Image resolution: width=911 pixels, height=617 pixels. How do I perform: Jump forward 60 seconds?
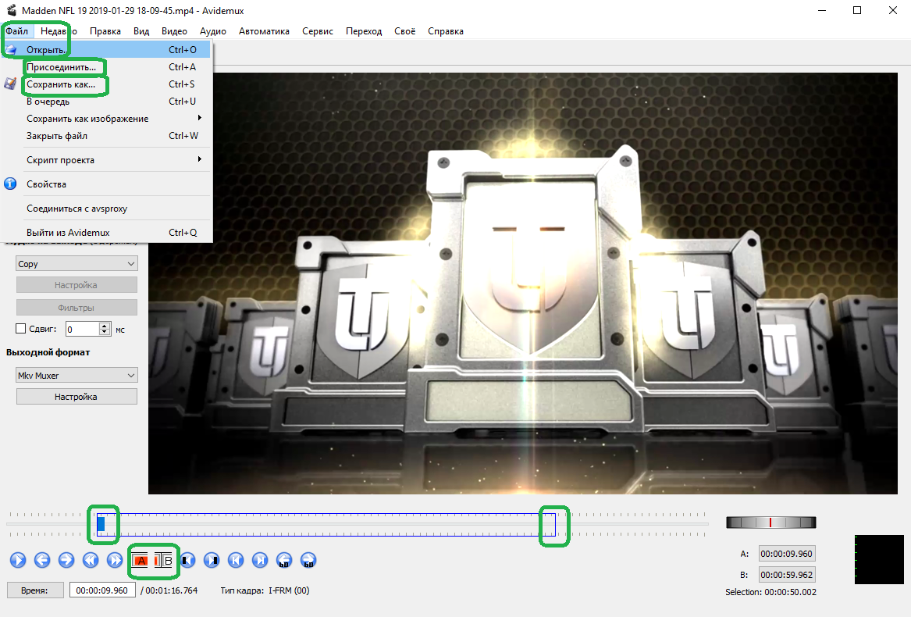point(308,560)
